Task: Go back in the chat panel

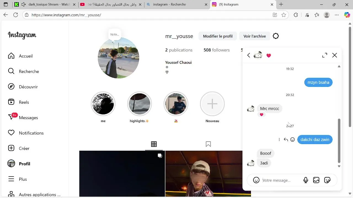Action: point(248,55)
